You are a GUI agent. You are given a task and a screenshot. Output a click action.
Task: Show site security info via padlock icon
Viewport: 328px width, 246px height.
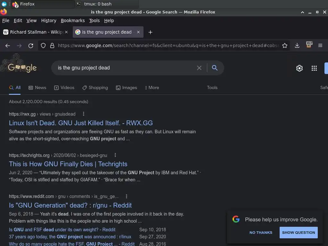click(x=52, y=45)
